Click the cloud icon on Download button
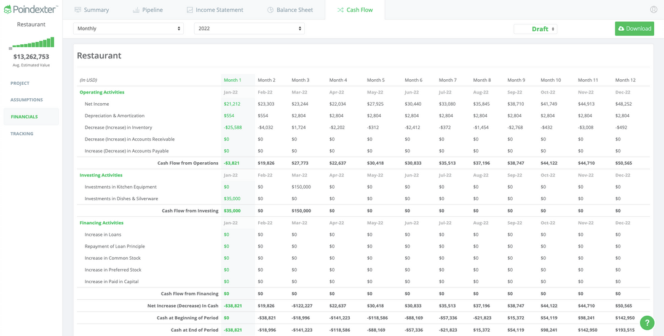 click(621, 29)
